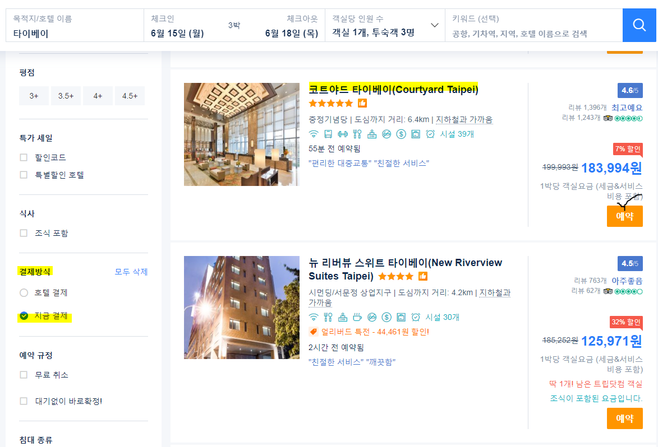This screenshot has width=658, height=447.
Task: Click thumbs-up badge next to New Riverview stars
Action: tap(423, 276)
